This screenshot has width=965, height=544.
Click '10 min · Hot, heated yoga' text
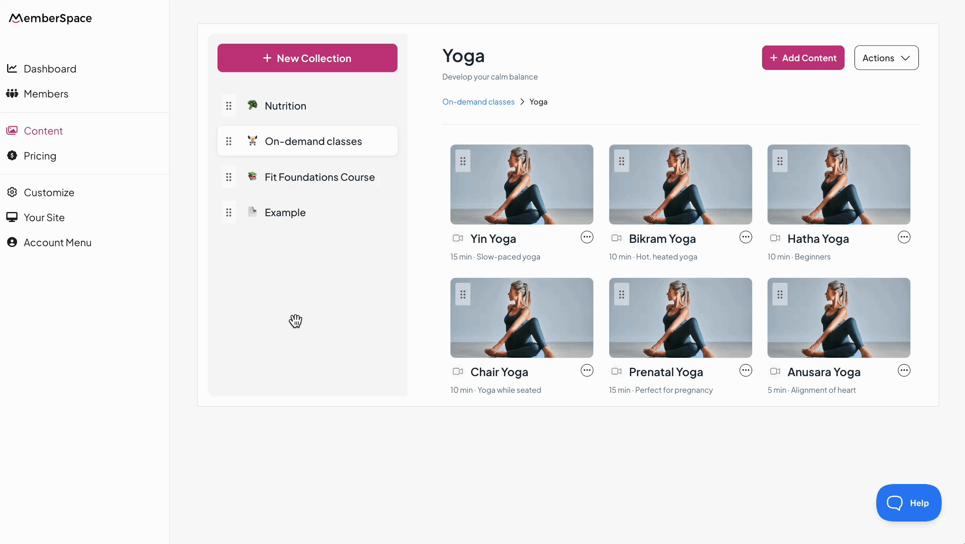click(653, 257)
